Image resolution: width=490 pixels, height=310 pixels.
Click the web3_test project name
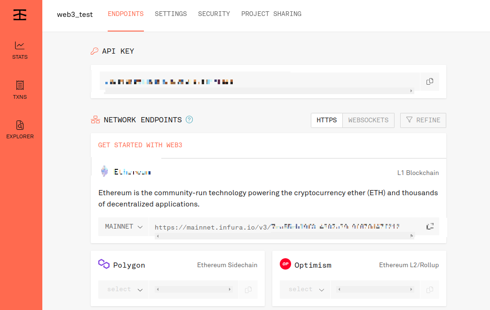75,15
